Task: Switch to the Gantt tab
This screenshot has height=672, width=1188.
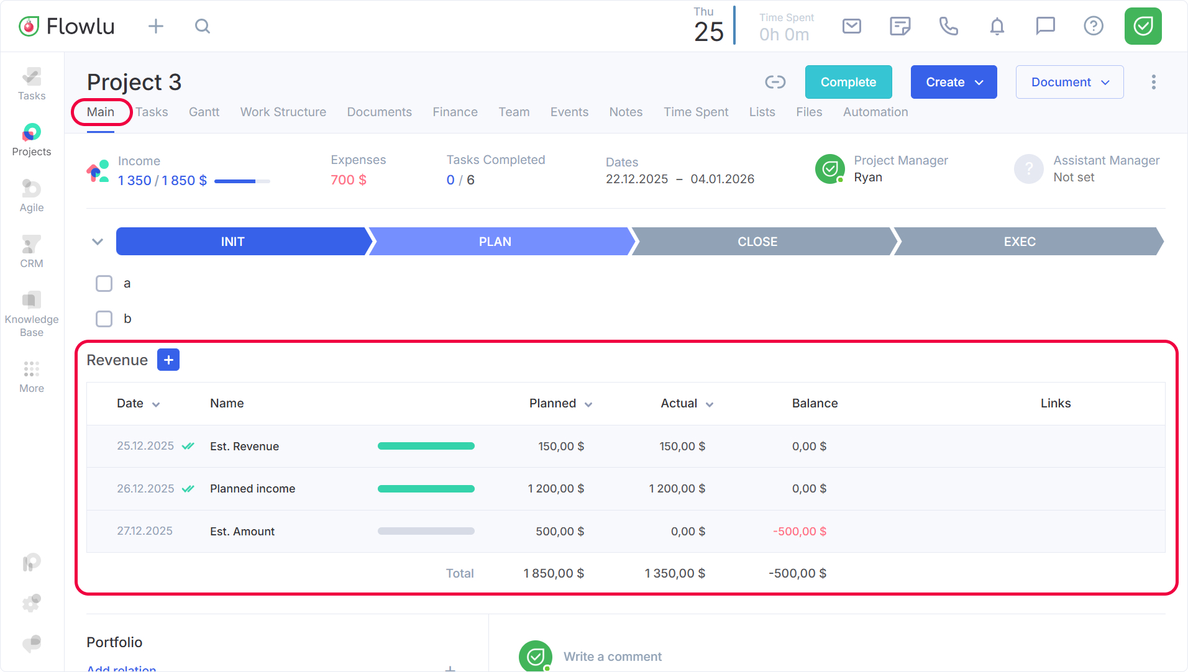Action: click(204, 112)
